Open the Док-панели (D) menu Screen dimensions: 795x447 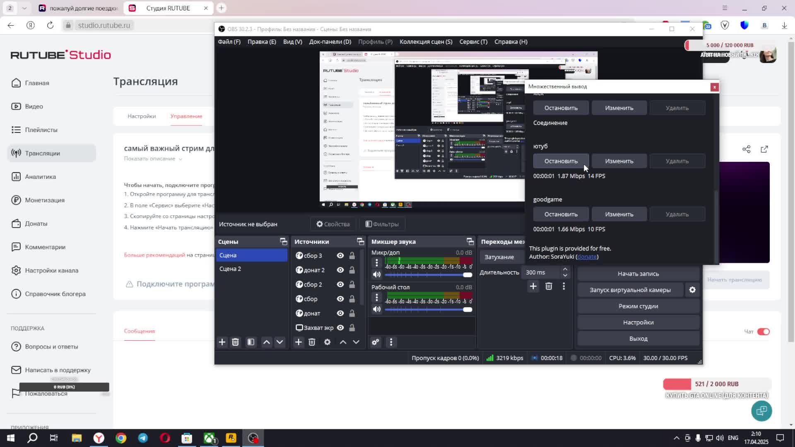tap(330, 41)
